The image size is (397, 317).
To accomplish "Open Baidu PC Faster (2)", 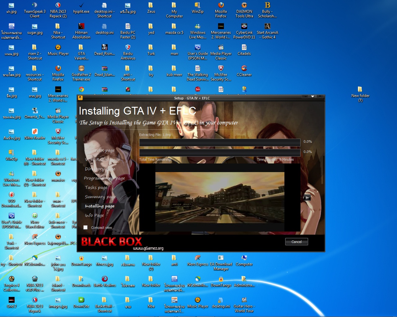I will coord(128,31).
